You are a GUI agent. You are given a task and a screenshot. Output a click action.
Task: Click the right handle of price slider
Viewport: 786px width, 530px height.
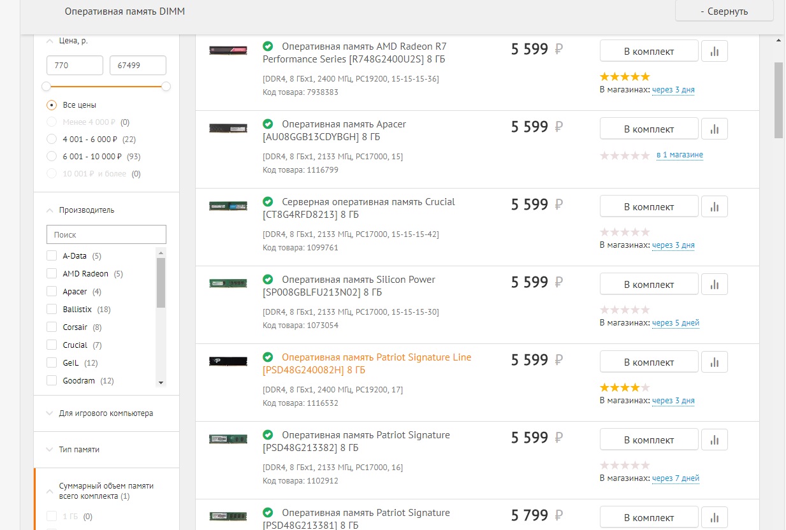(166, 86)
